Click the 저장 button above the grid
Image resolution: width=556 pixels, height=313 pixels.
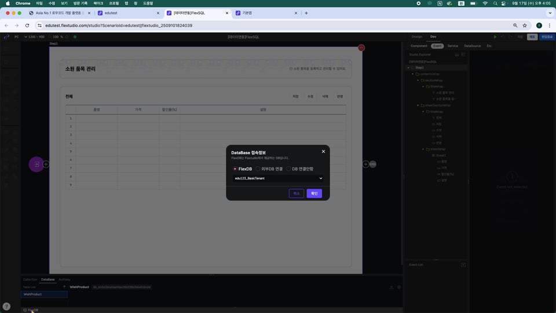click(295, 97)
